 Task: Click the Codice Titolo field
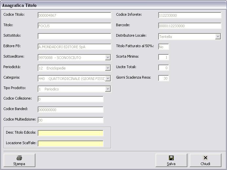pos(74,15)
